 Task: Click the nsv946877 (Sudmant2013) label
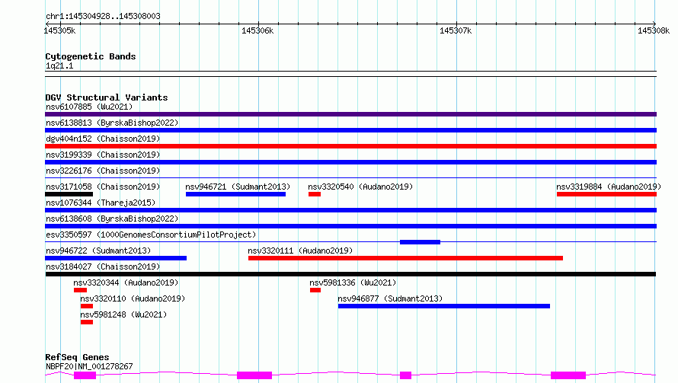[x=390, y=298]
